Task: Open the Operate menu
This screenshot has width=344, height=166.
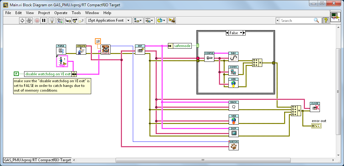Action: [x=61, y=13]
